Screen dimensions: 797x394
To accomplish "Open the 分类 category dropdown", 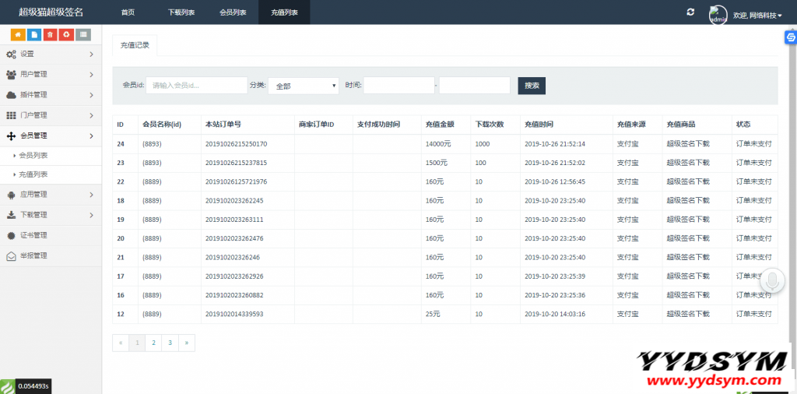I will click(303, 86).
